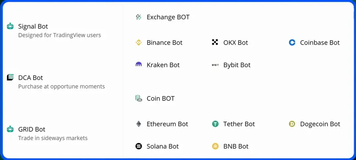The height and width of the screenshot is (160, 356).
Task: Click the GRID Bot robot icon
Action: pos(10,129)
